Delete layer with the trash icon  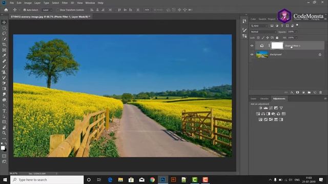coord(321,92)
